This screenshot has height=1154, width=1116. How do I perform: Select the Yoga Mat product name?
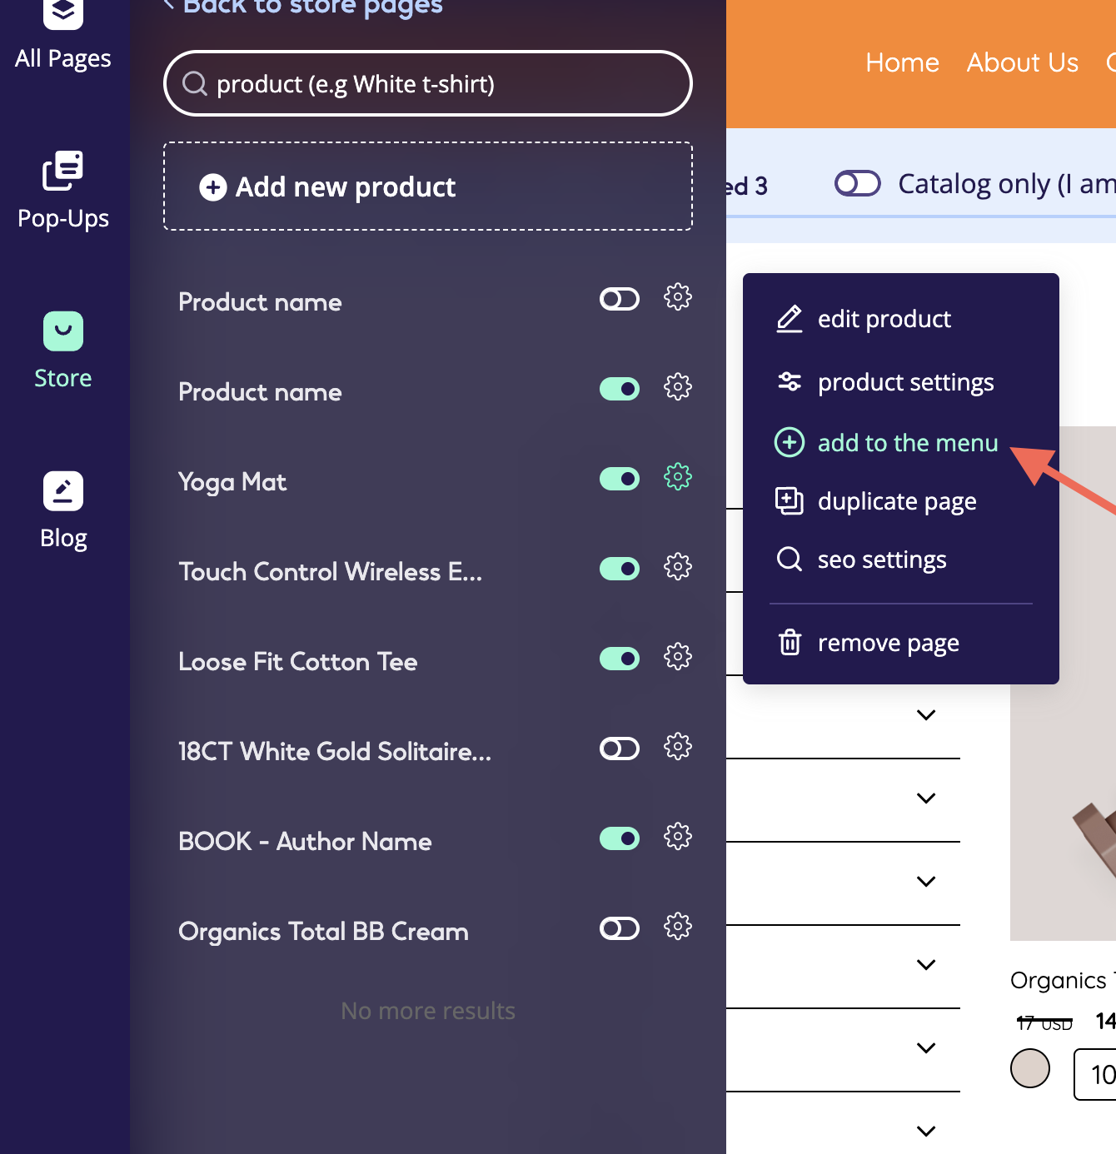tap(232, 482)
